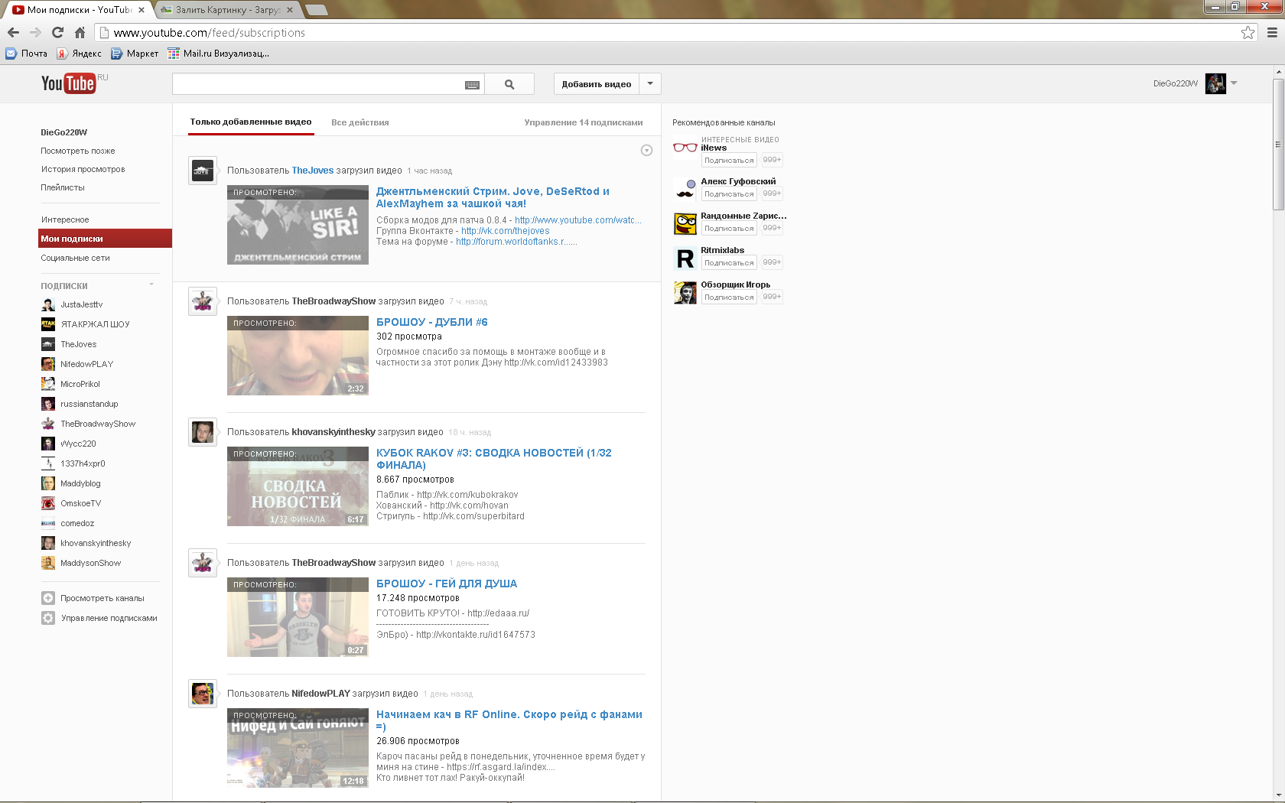Click the page vertical scrollbar thumb
1285x803 pixels.
point(1277,144)
